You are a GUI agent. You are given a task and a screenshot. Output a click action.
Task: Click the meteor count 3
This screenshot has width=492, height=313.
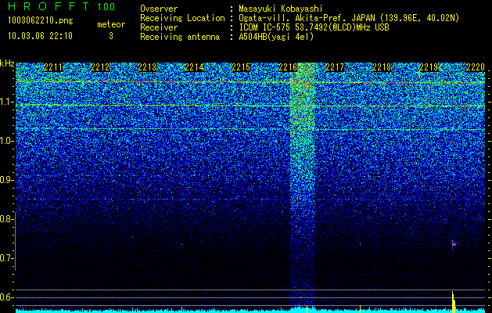111,36
